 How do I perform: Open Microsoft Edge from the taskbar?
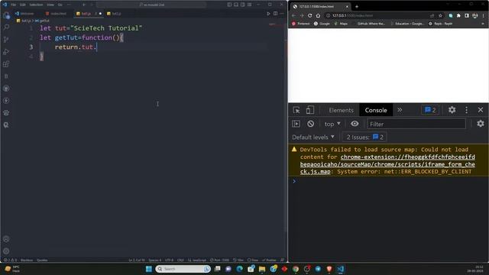coord(239,269)
